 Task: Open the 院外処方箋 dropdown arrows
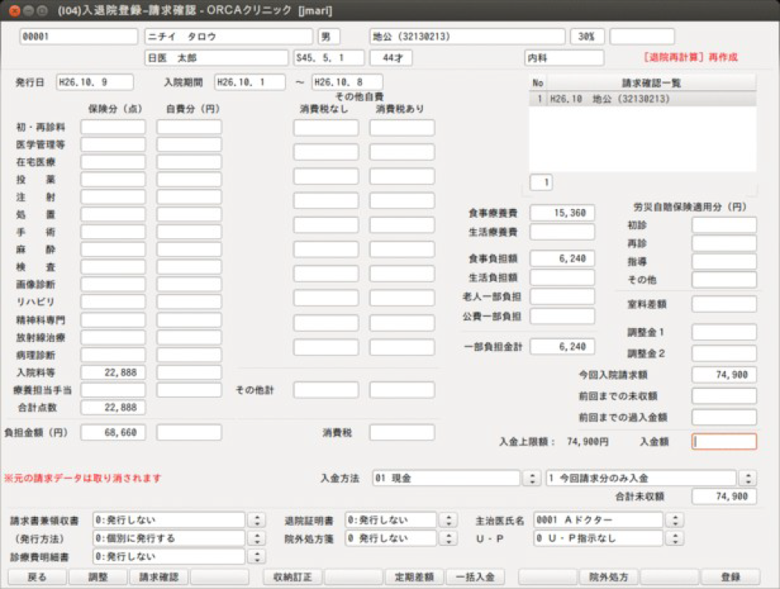click(448, 538)
